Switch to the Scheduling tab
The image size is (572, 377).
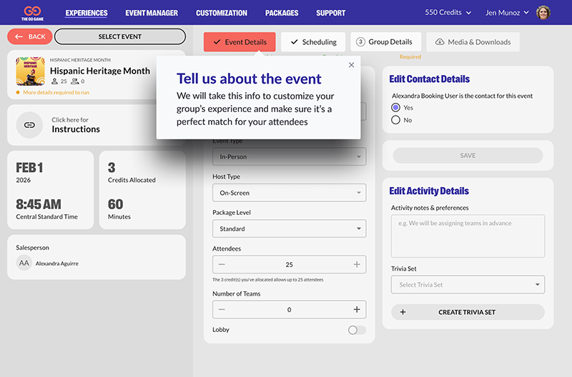(313, 42)
